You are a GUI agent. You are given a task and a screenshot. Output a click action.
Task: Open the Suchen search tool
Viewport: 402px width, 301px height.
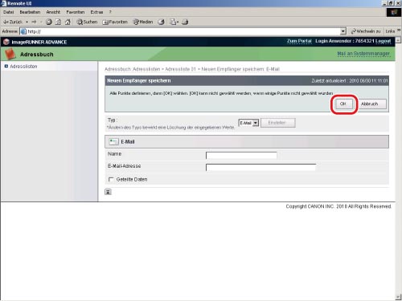[x=87, y=22]
